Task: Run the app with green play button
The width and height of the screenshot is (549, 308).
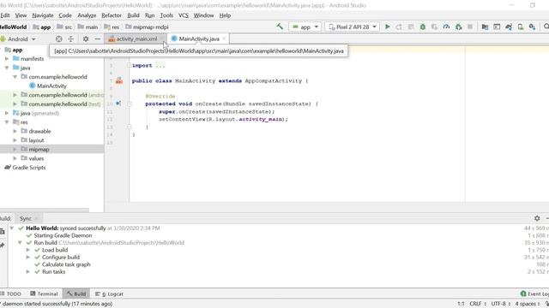Action: (x=387, y=27)
